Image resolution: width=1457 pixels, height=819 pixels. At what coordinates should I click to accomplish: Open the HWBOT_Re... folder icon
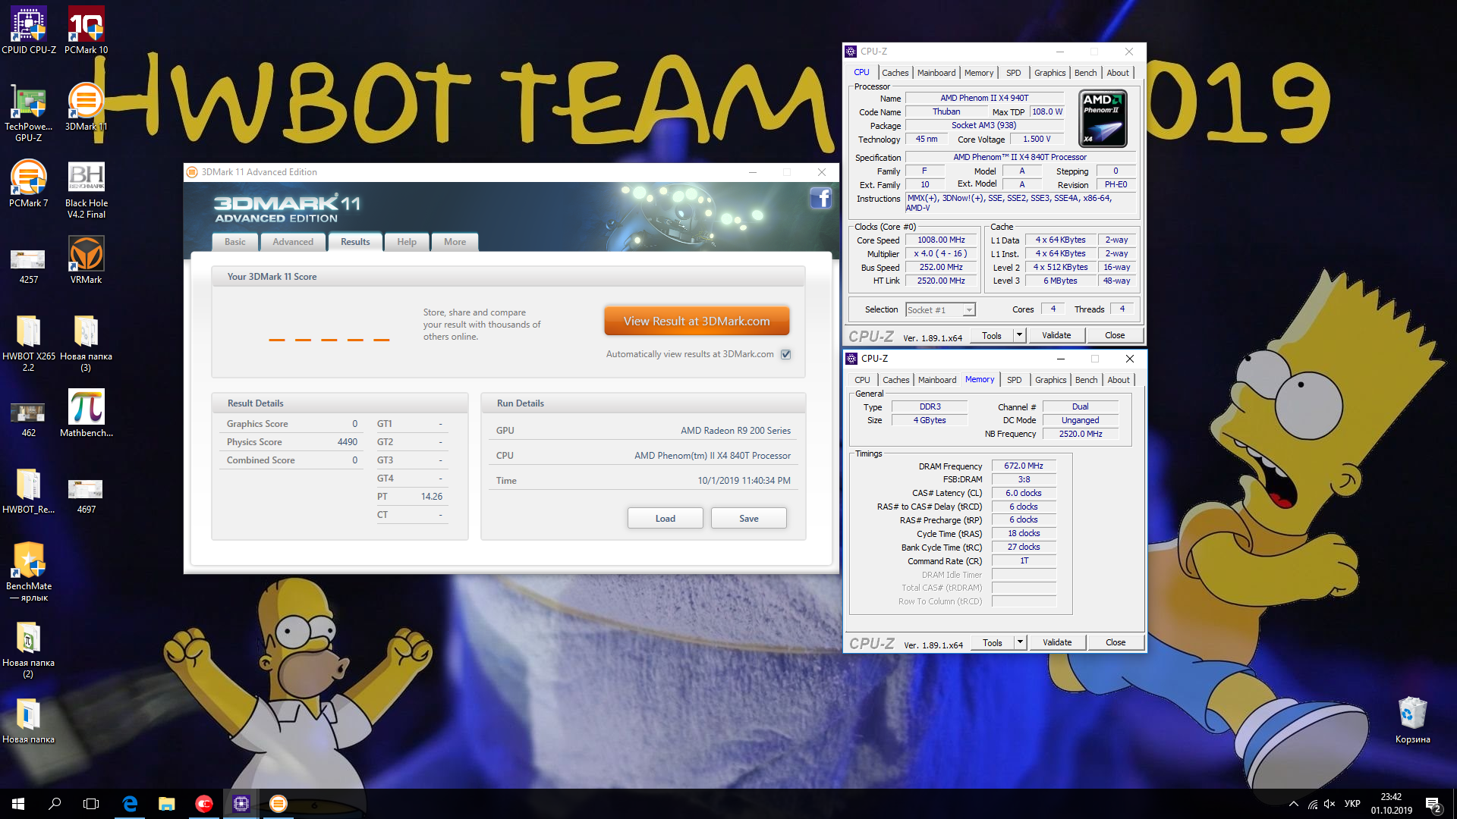[29, 490]
